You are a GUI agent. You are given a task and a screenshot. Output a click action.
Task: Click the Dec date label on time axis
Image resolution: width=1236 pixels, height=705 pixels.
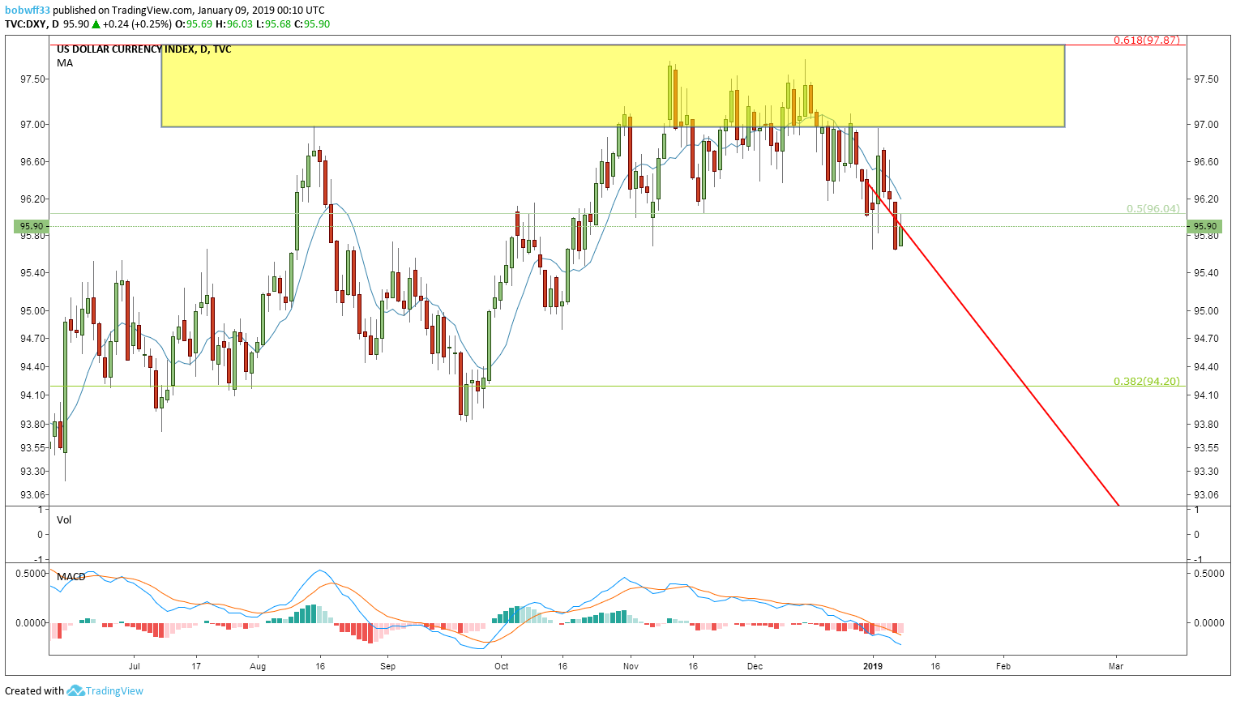click(755, 666)
